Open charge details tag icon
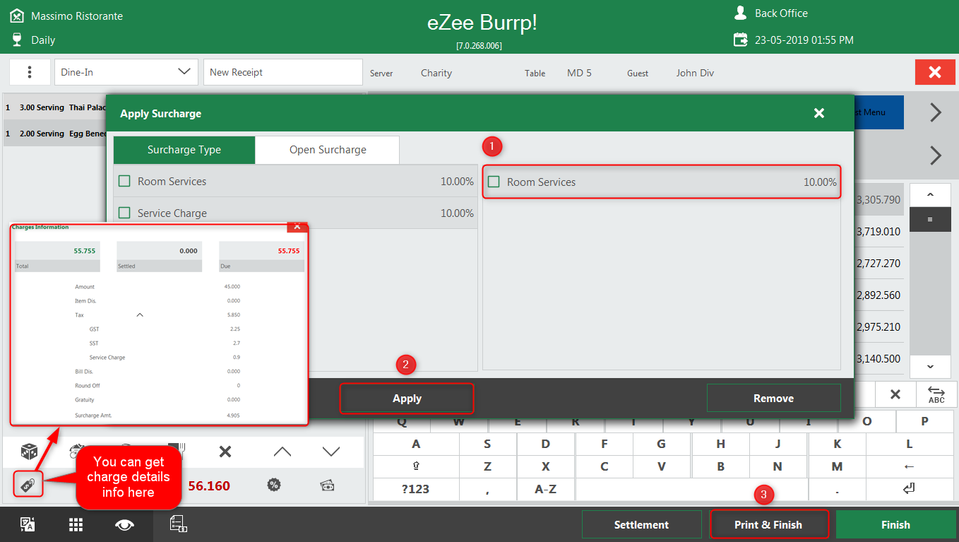 [x=28, y=484]
